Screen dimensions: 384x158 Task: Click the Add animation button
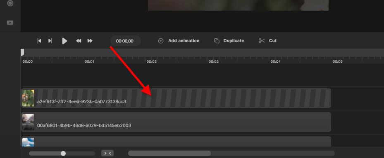point(179,41)
